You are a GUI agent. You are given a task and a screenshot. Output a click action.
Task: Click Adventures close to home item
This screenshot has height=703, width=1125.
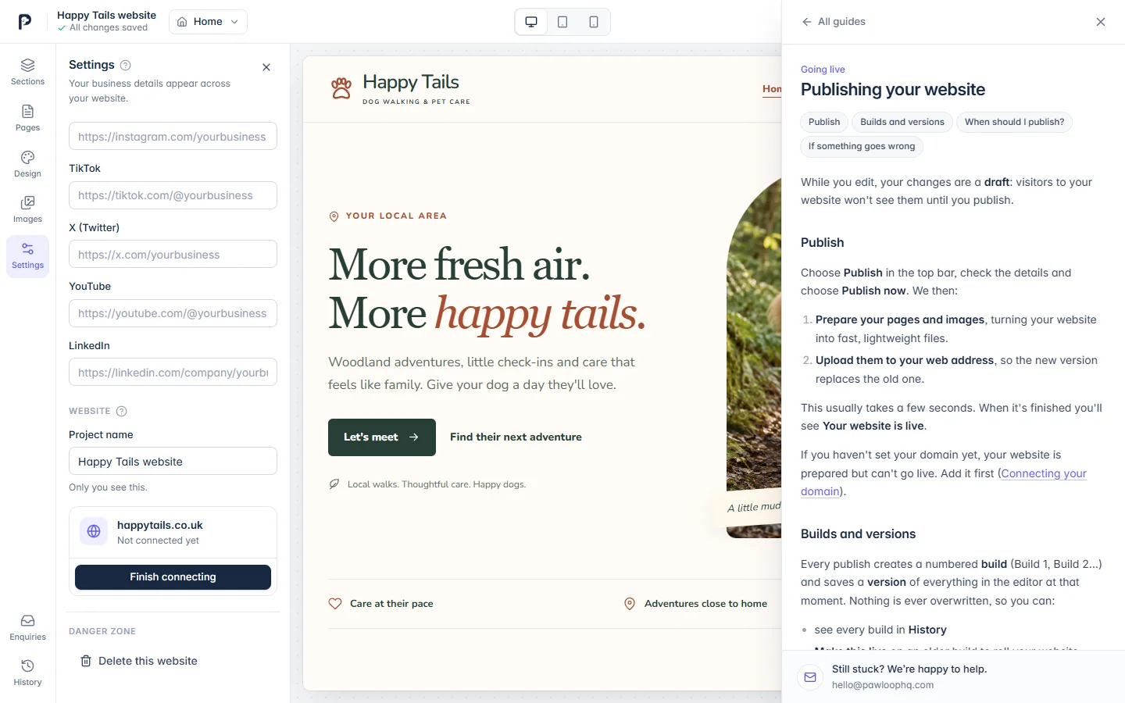(x=695, y=604)
